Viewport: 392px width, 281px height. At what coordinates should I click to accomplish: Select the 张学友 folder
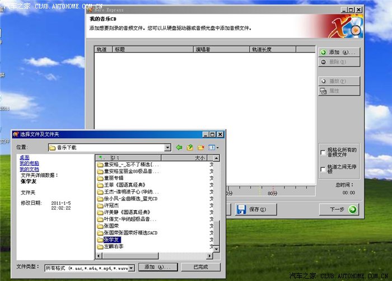click(112, 239)
